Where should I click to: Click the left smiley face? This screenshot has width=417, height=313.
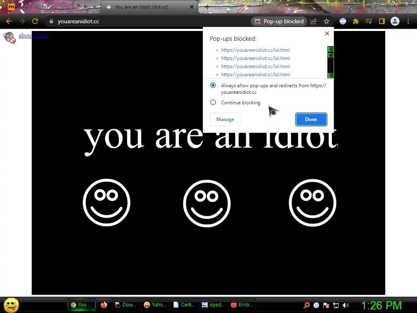pyautogui.click(x=106, y=203)
